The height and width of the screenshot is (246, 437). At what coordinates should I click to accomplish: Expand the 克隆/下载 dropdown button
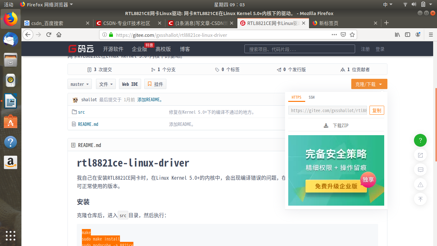pos(369,84)
